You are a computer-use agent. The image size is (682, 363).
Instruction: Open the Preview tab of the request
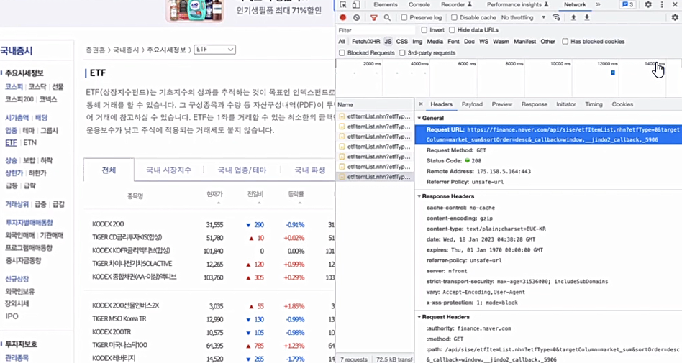point(502,104)
